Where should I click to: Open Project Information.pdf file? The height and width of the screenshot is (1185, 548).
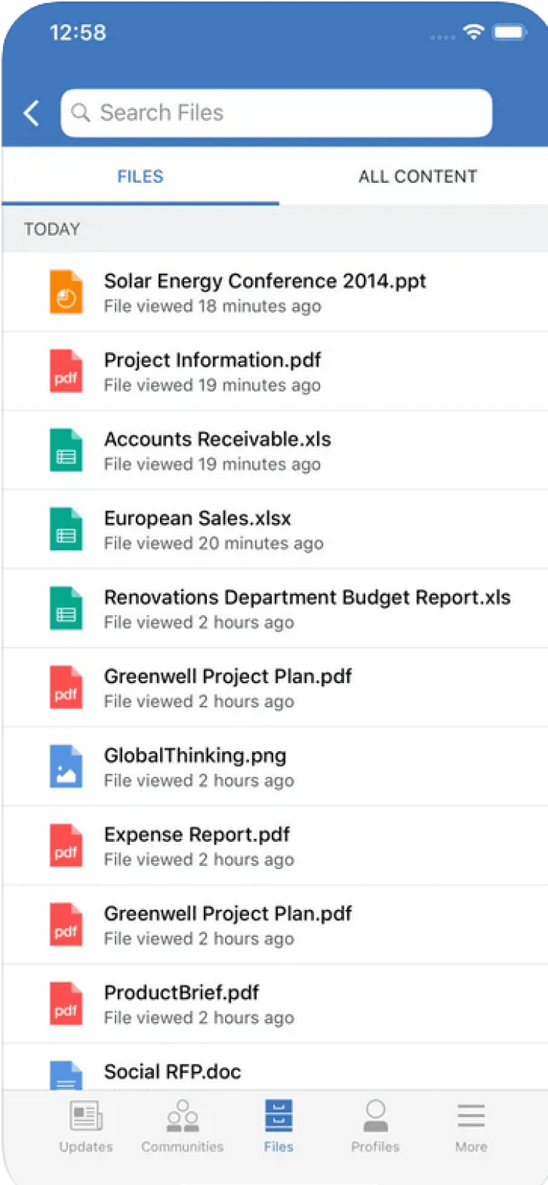click(x=213, y=361)
